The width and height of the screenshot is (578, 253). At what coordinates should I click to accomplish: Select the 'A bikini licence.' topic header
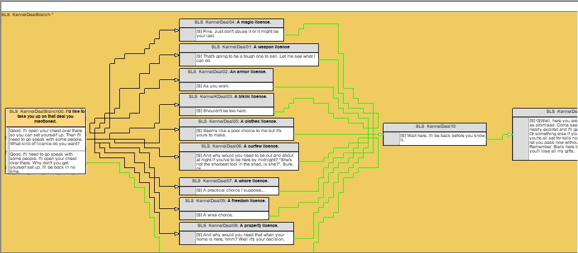pyautogui.click(x=226, y=100)
